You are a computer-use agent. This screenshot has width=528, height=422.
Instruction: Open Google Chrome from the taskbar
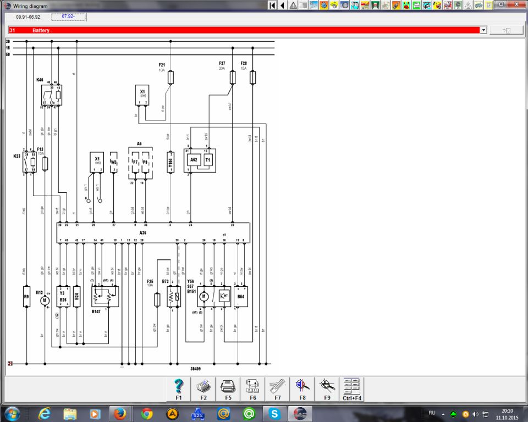(x=146, y=414)
